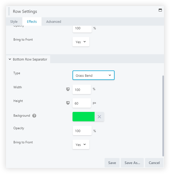Switch to the Style tab

pyautogui.click(x=14, y=22)
